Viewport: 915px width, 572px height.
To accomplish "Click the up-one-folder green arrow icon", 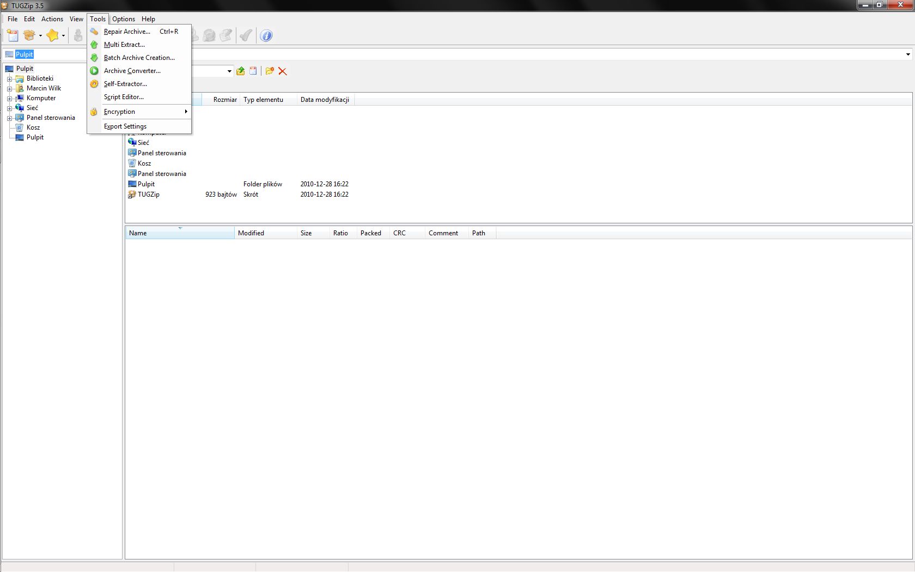I will point(240,71).
